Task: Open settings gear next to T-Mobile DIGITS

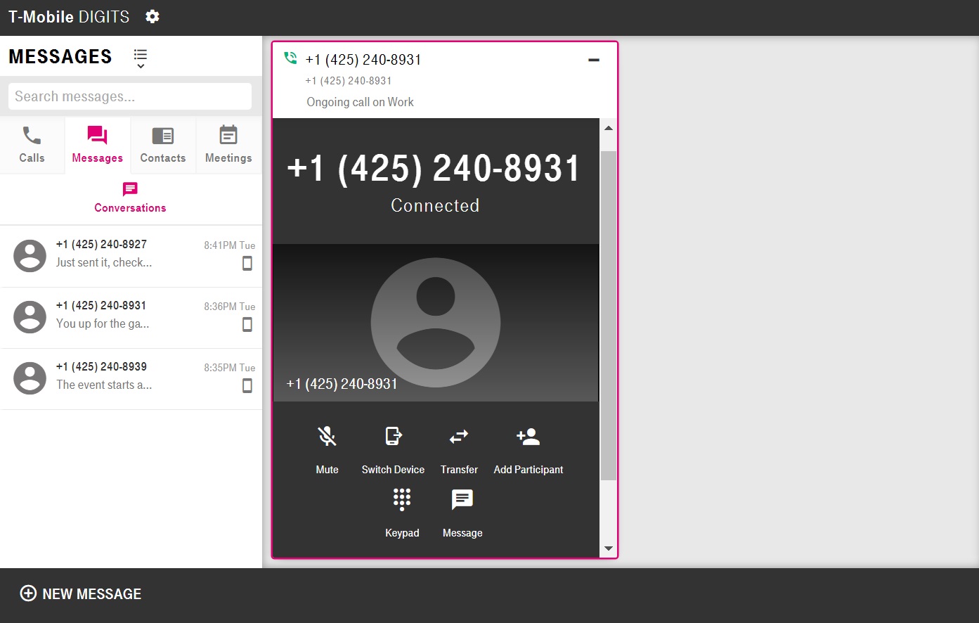Action: (x=153, y=17)
